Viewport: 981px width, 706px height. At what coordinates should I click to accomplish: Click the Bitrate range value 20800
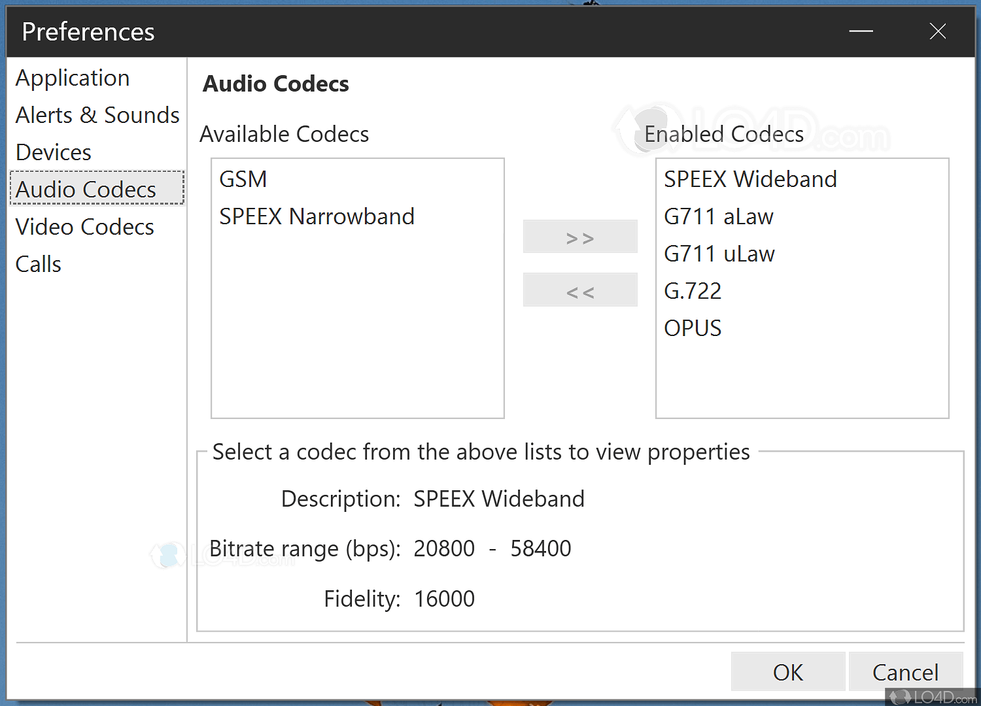tap(444, 548)
